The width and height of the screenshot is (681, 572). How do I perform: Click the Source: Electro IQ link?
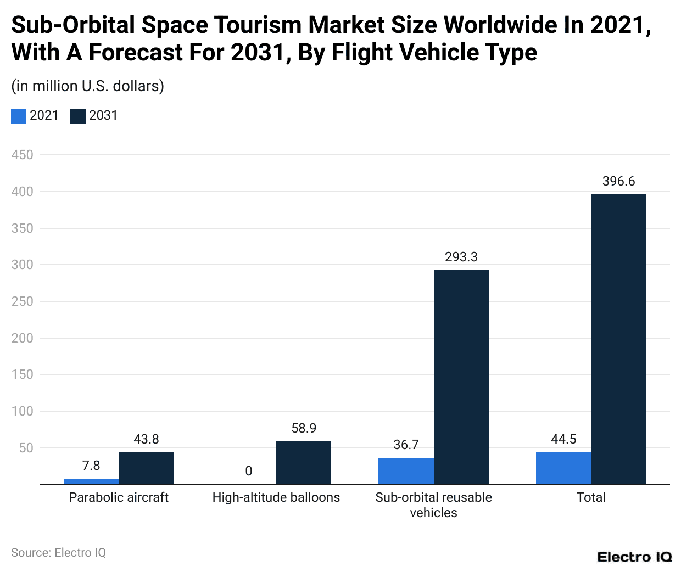pyautogui.click(x=59, y=553)
